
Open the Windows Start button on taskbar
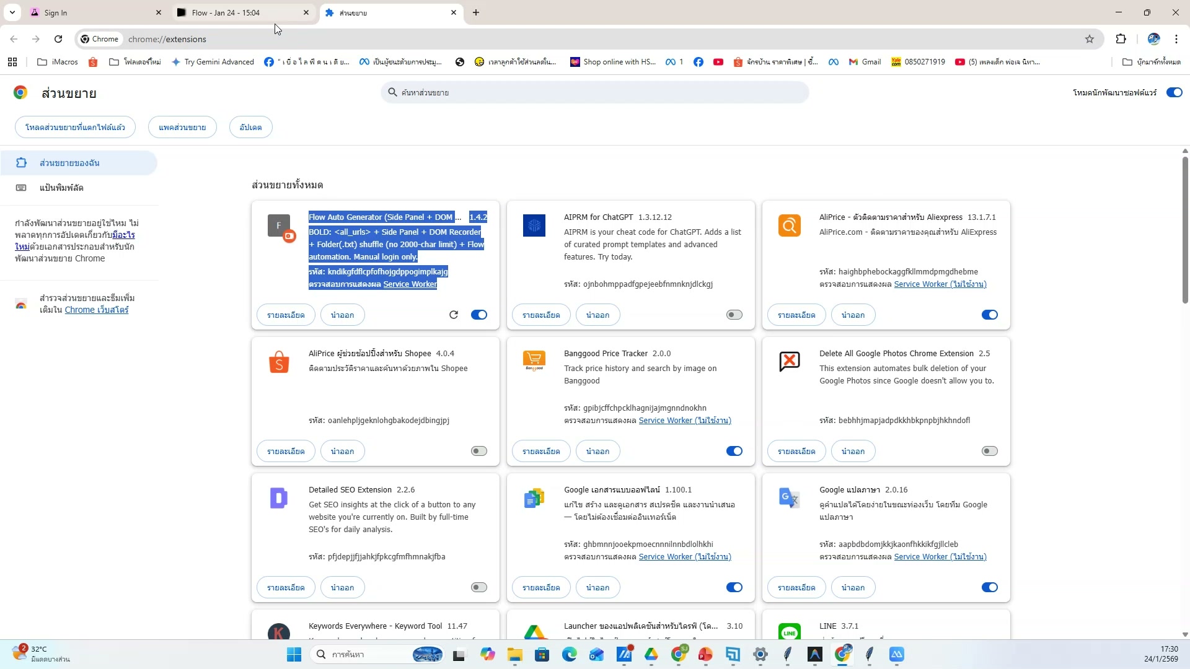(x=294, y=654)
